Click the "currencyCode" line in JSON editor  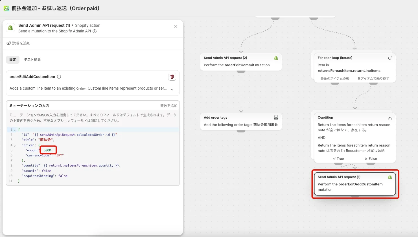tap(45, 155)
